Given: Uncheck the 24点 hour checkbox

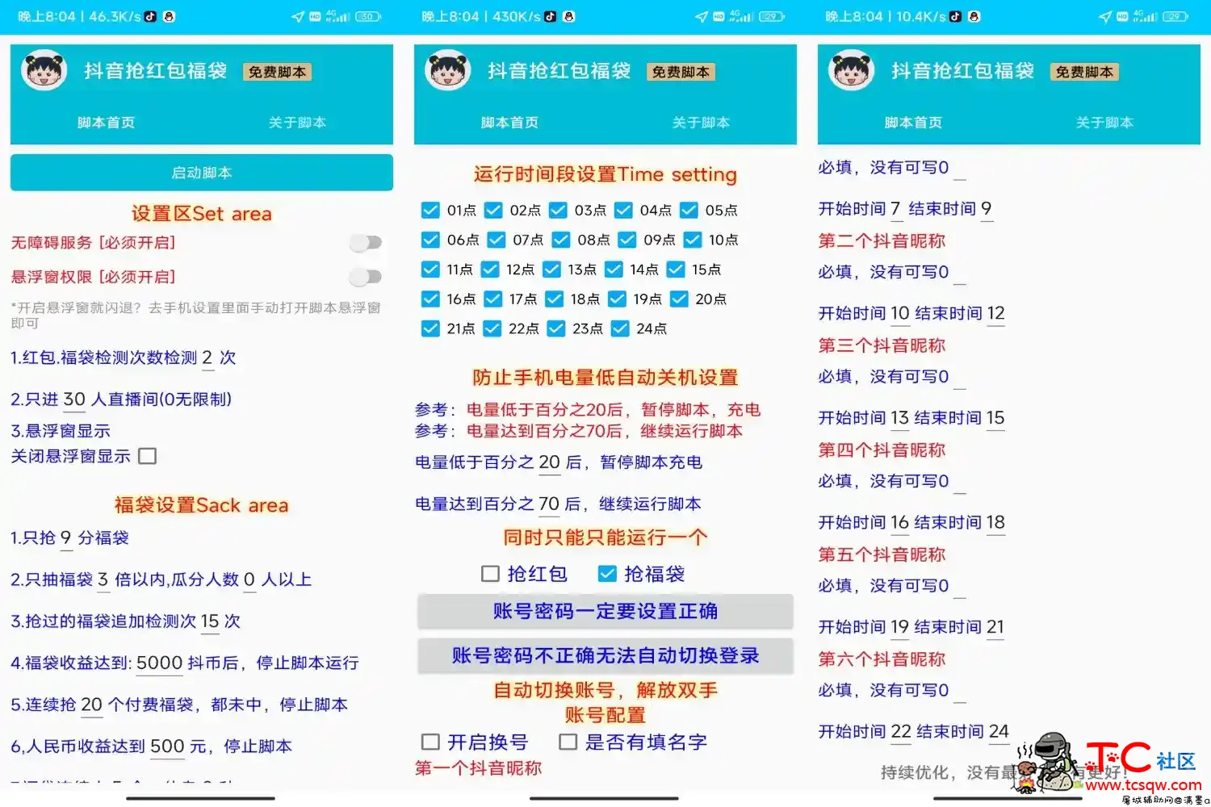Looking at the screenshot, I should click(x=620, y=328).
